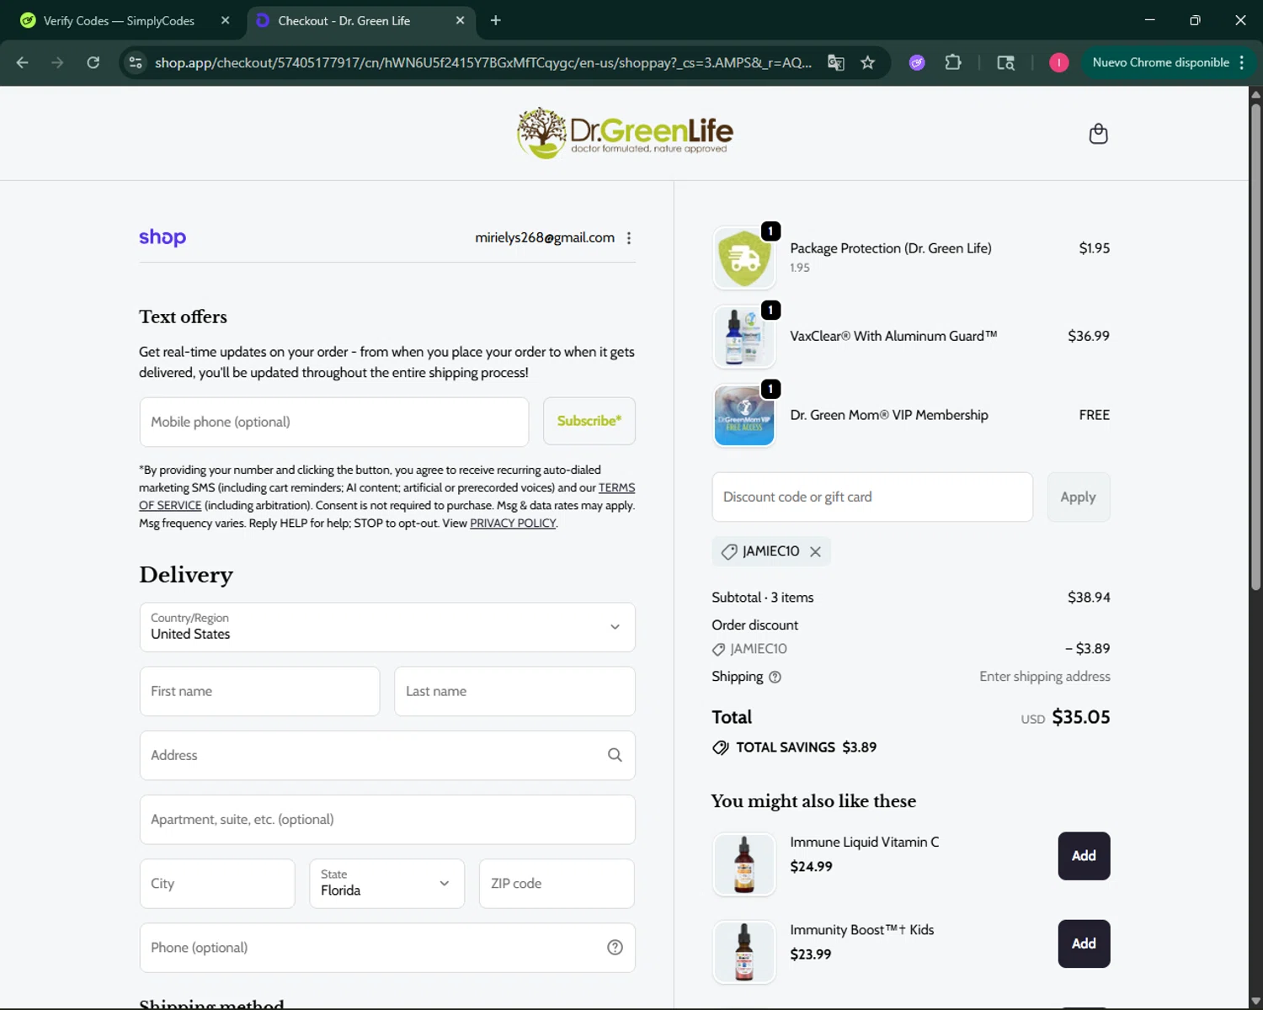The width and height of the screenshot is (1263, 1010).
Task: Click the page vertical scrollbar
Action: pos(1255,345)
